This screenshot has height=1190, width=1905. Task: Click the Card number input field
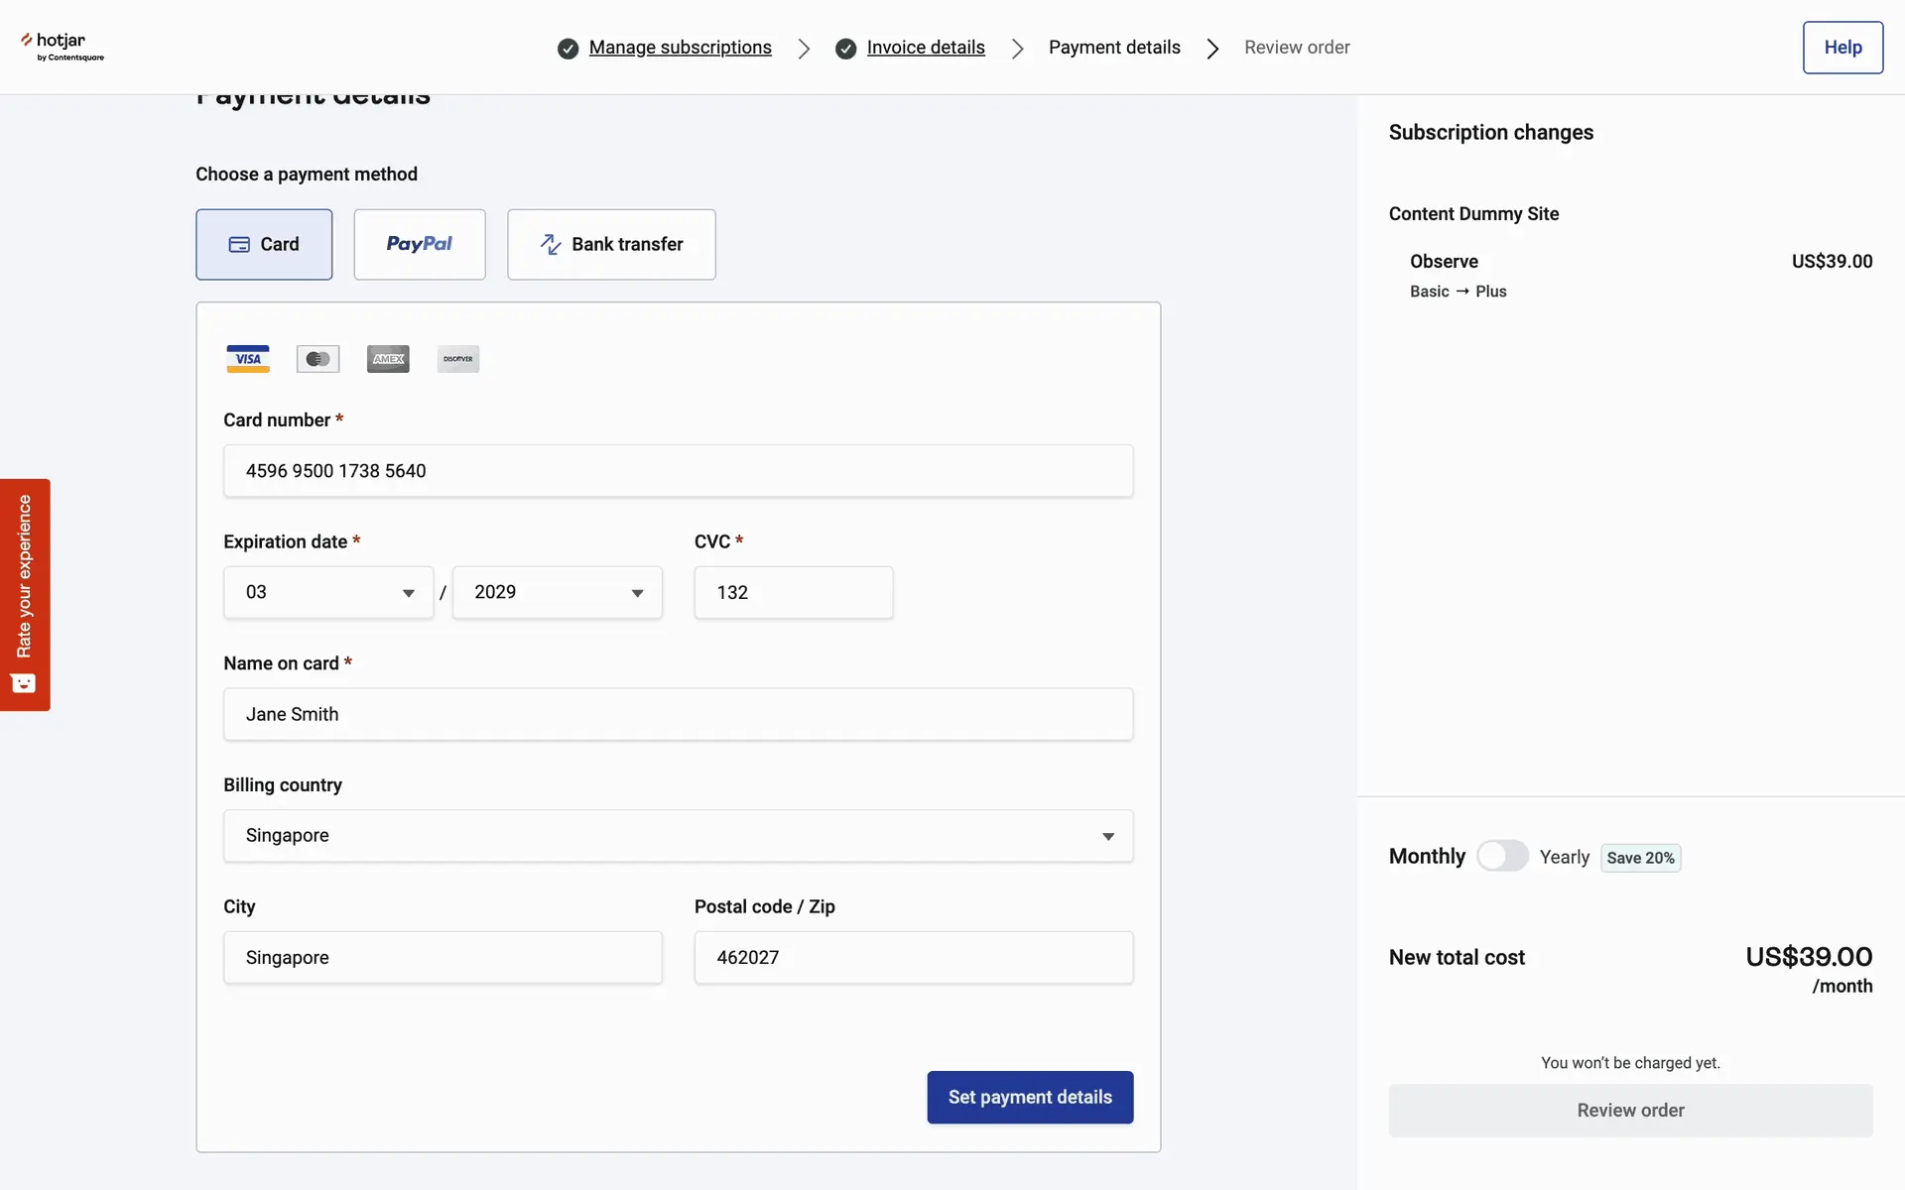[678, 471]
